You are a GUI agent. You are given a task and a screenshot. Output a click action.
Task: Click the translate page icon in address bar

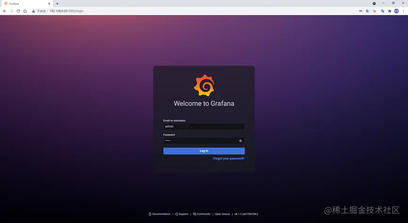[367, 11]
